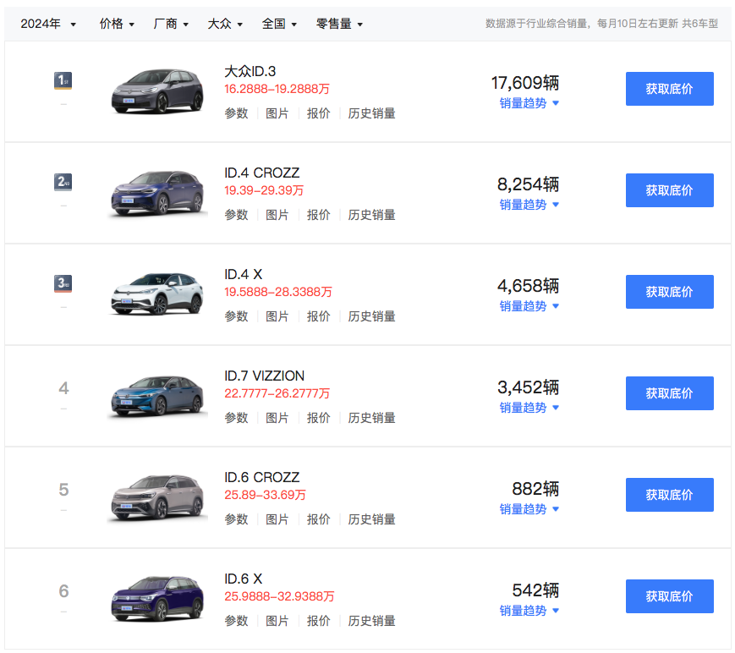Click 获取底价 button for ID.6 X
Screen dimensions: 735x653
(669, 596)
